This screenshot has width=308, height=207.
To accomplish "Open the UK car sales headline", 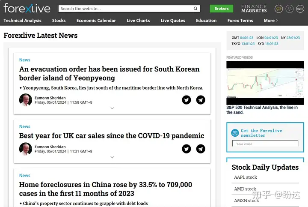I will click(112, 135).
